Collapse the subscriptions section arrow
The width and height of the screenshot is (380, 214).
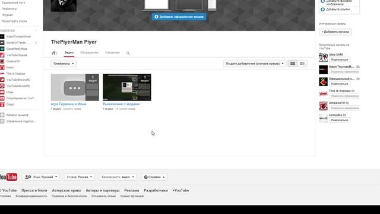click(36, 30)
